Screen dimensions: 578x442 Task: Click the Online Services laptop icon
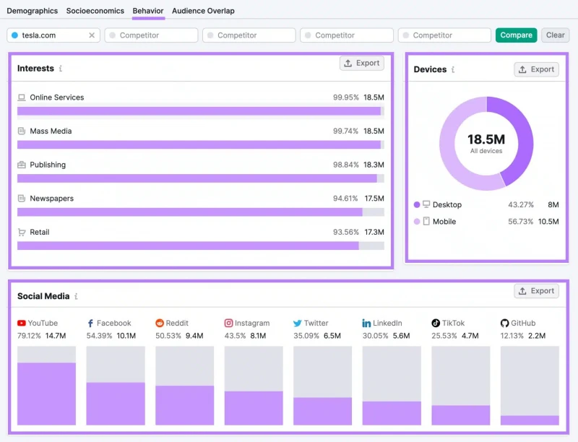(x=22, y=97)
